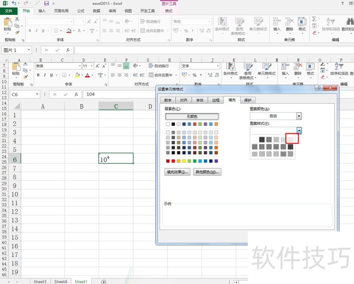Open greyed 单元格样式 cell styles in main ribbon
This screenshot has width=354, height=284.
[258, 26]
